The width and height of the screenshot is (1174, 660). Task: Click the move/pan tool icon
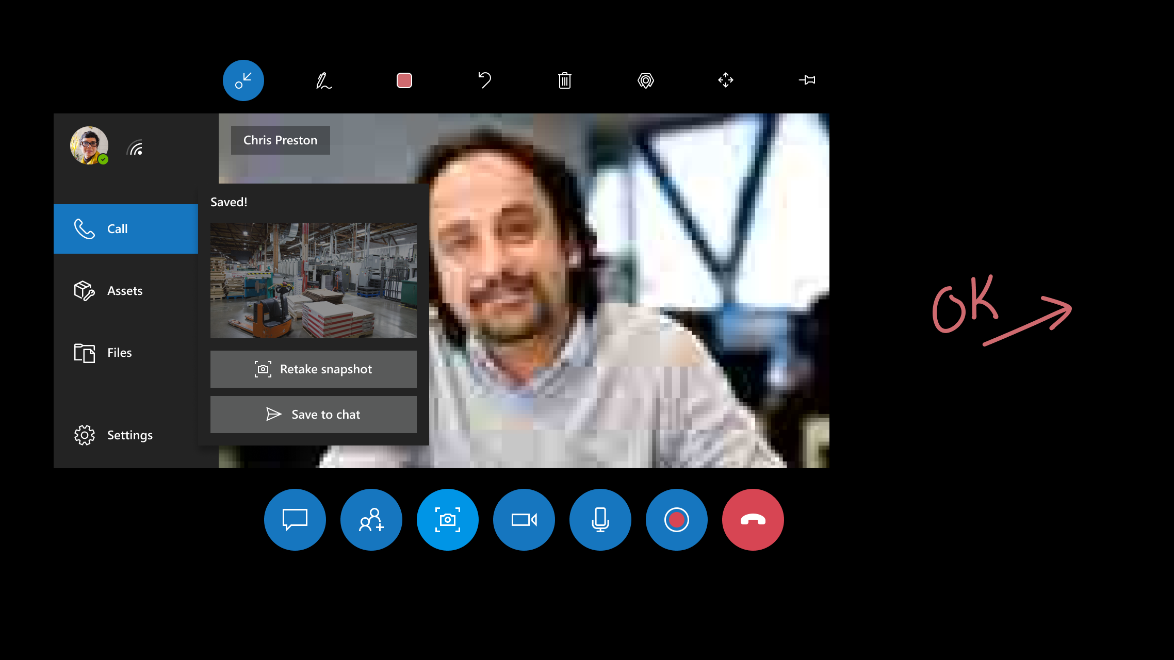coord(726,80)
